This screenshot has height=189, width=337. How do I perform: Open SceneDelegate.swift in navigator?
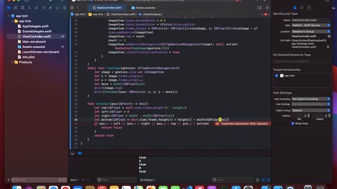point(37,31)
